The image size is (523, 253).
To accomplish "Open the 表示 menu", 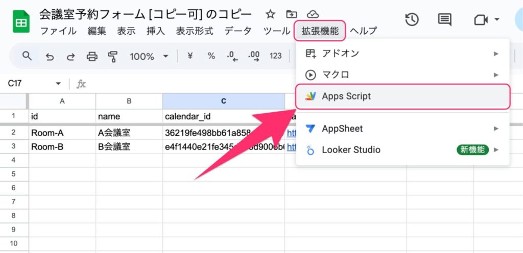I will (126, 31).
